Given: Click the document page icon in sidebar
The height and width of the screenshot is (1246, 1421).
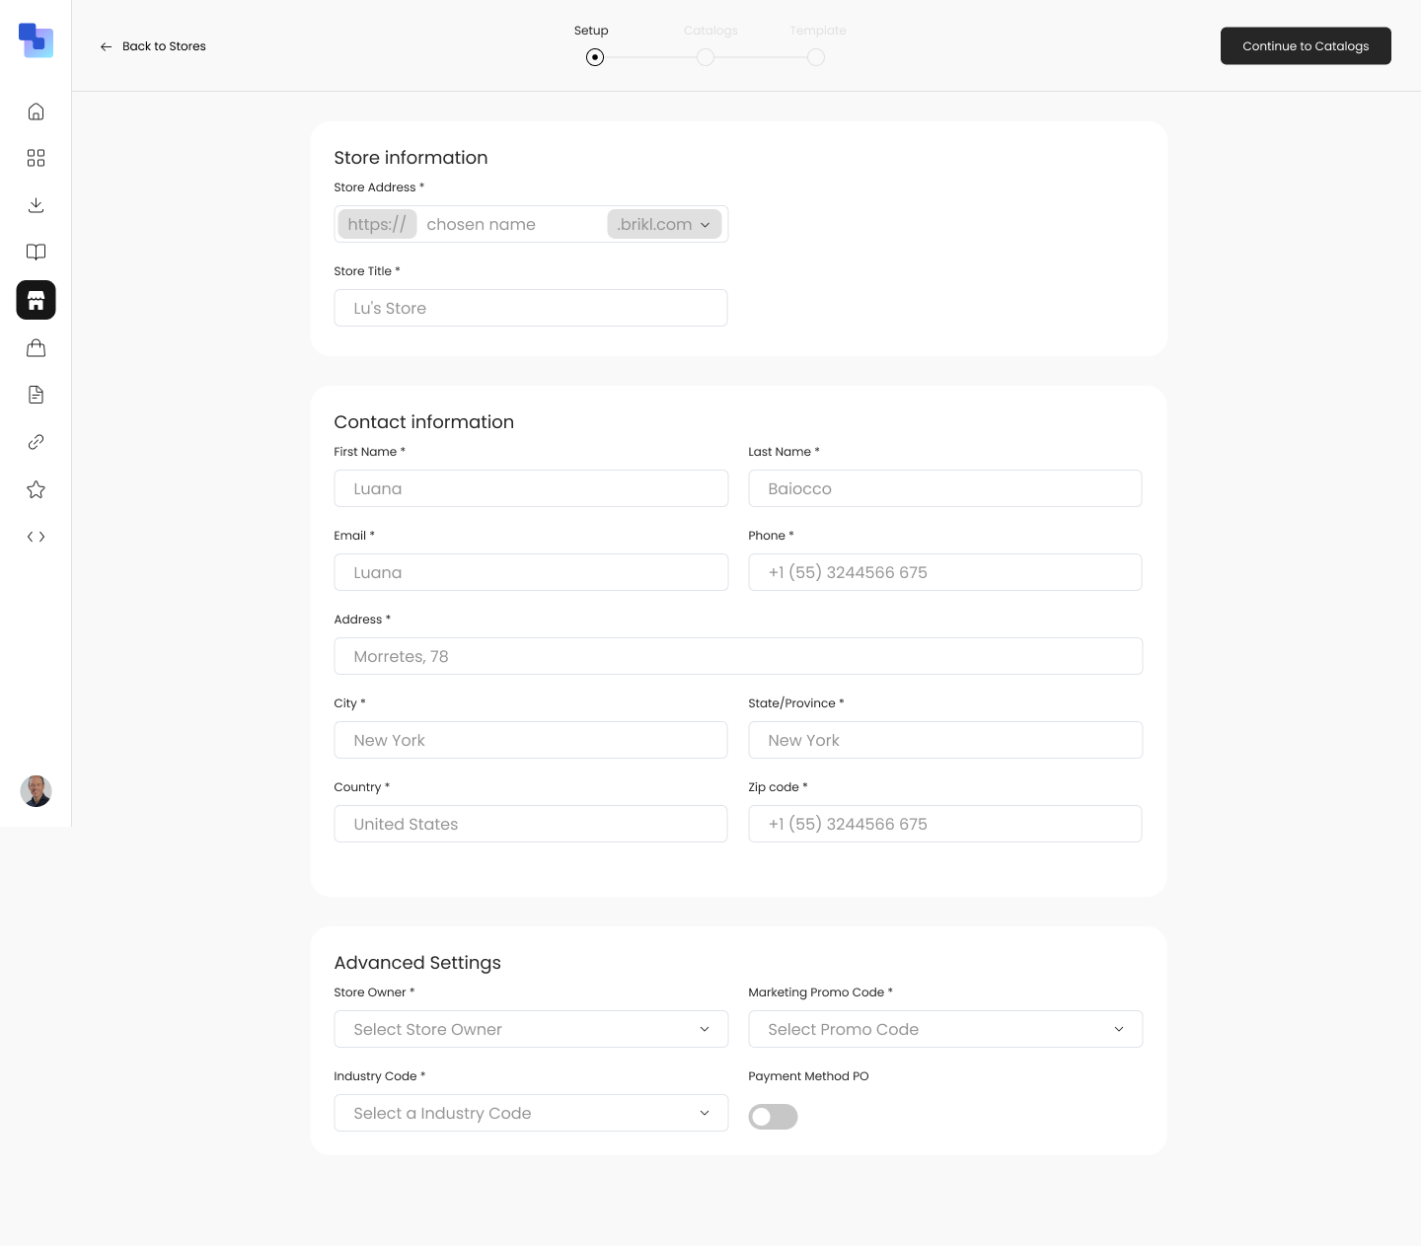Looking at the screenshot, I should click(x=36, y=395).
